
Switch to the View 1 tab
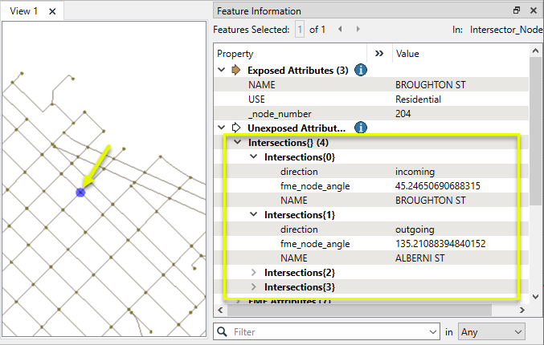coord(24,11)
